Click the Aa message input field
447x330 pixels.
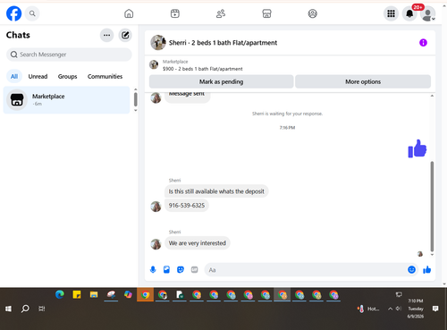click(306, 270)
